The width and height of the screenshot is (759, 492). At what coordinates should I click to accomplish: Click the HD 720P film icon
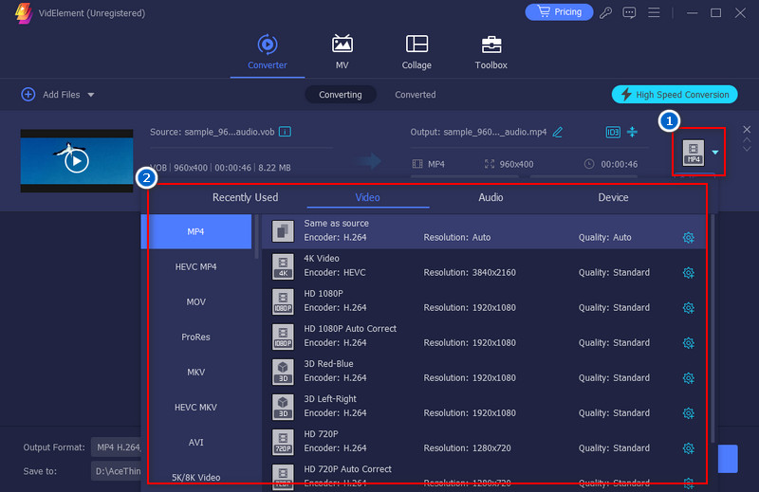tap(283, 442)
